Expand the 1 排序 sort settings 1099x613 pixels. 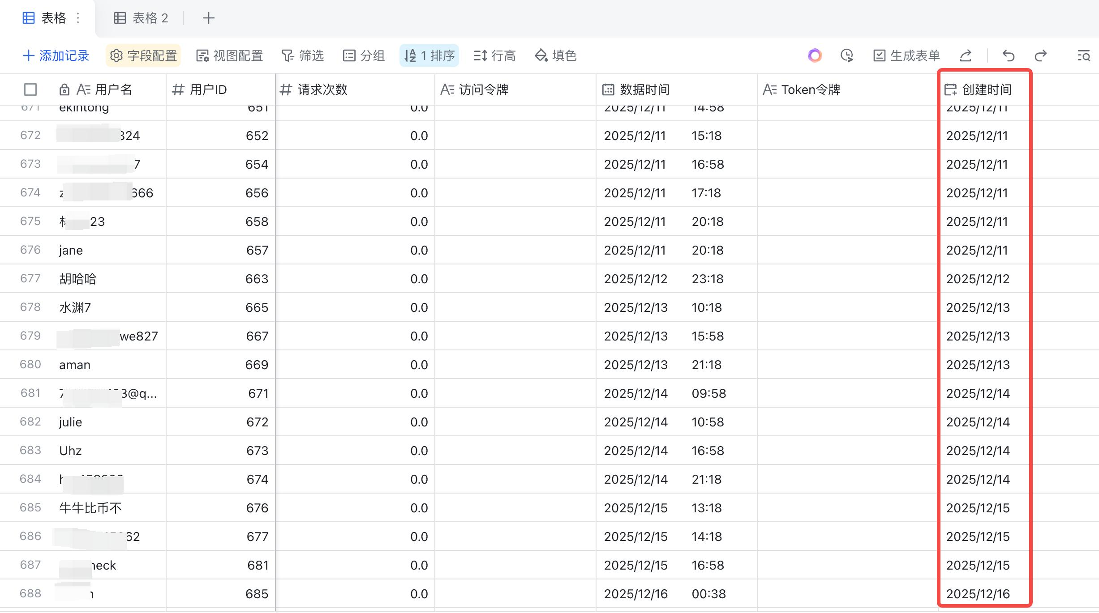tap(429, 55)
